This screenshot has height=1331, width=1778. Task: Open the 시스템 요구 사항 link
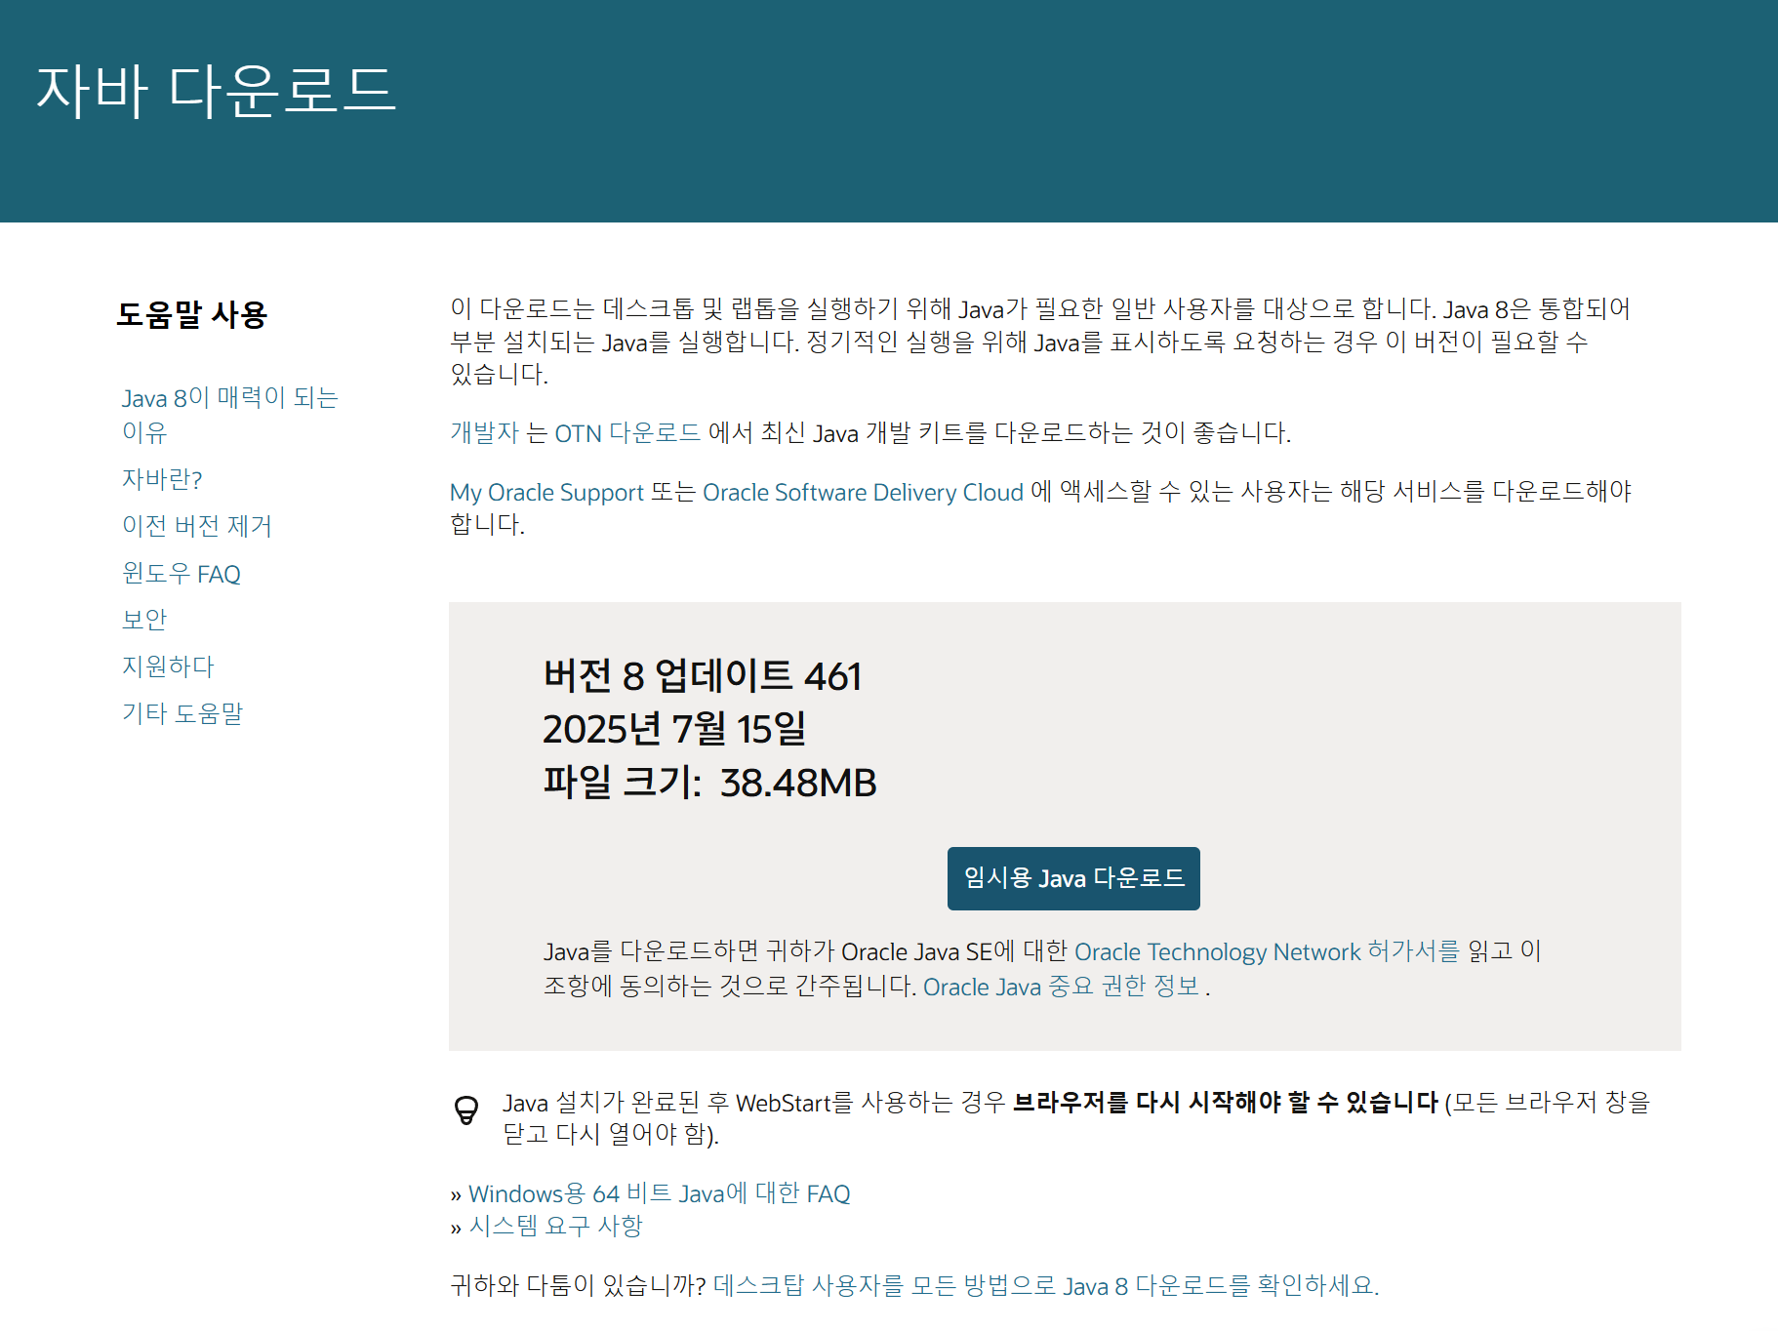[x=556, y=1226]
